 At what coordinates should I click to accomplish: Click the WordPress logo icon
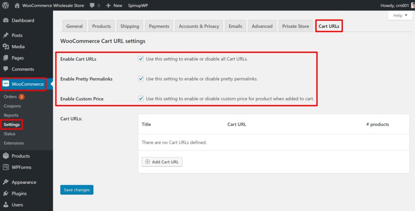coord(6,5)
